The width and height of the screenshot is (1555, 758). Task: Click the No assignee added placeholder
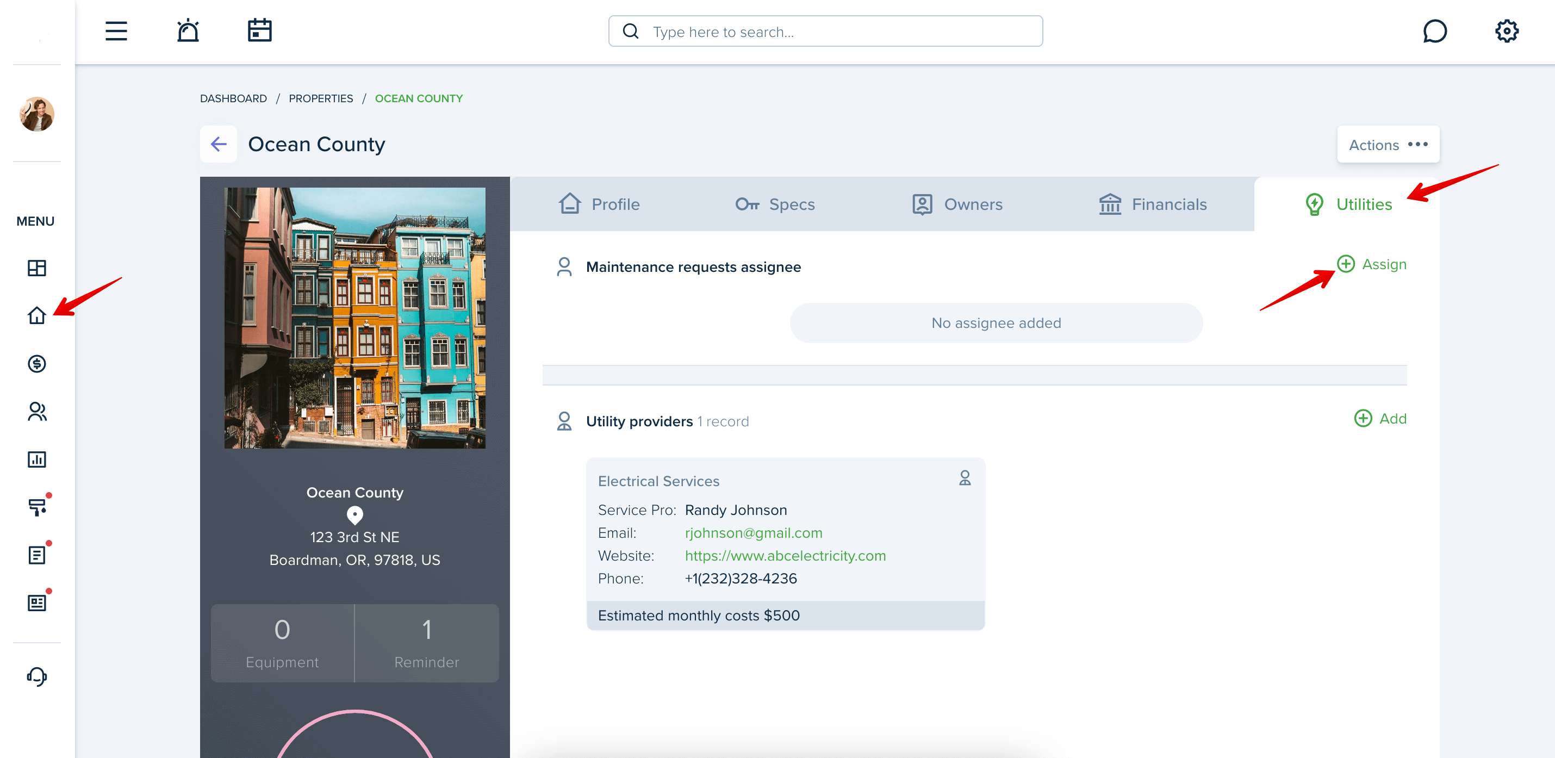996,324
